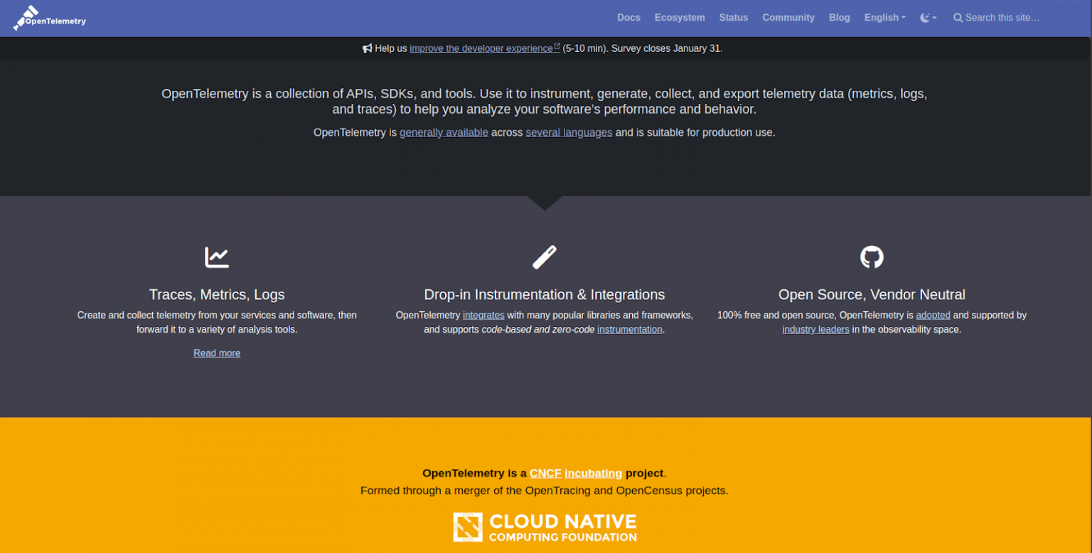
Task: Go to the Ecosystem page
Action: coord(680,18)
